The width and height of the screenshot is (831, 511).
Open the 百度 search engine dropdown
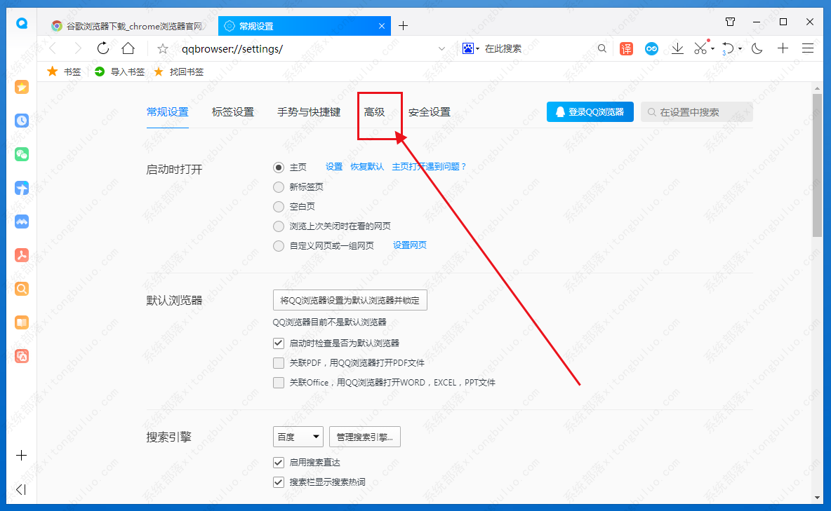point(298,437)
